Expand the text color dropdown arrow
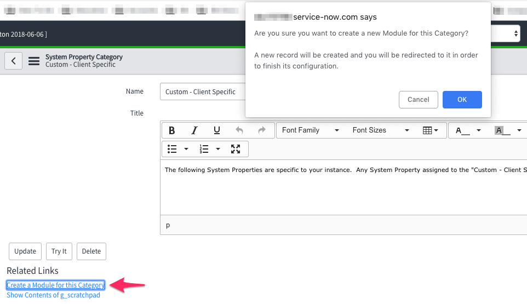 click(x=479, y=130)
